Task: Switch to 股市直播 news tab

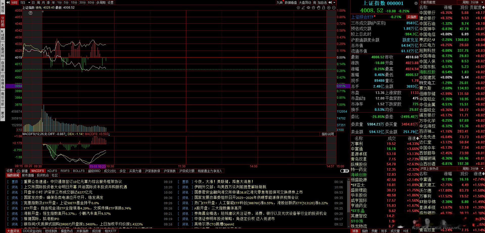Action: tap(28, 175)
